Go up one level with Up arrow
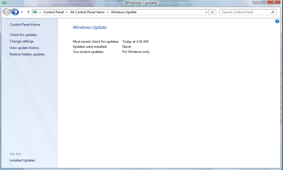Screen dimensions: 283x170 click(x=28, y=12)
